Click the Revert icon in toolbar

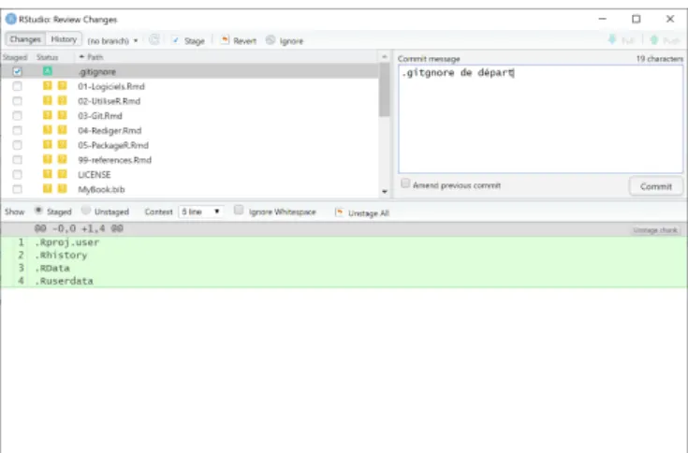[225, 40]
